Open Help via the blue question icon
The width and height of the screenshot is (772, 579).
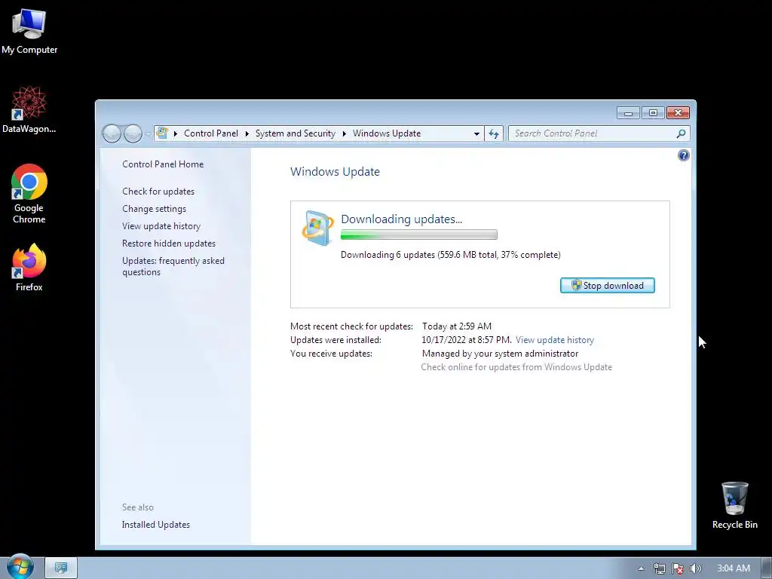tap(683, 155)
